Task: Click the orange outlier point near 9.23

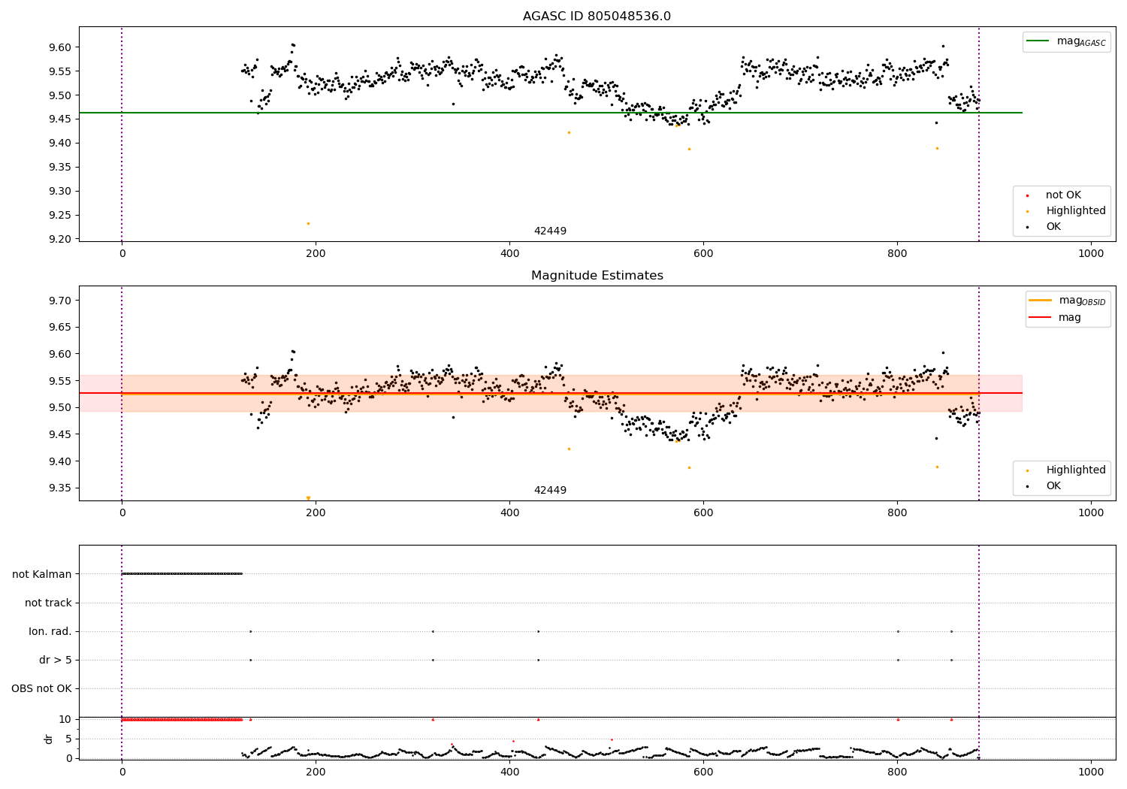Action: pyautogui.click(x=308, y=223)
